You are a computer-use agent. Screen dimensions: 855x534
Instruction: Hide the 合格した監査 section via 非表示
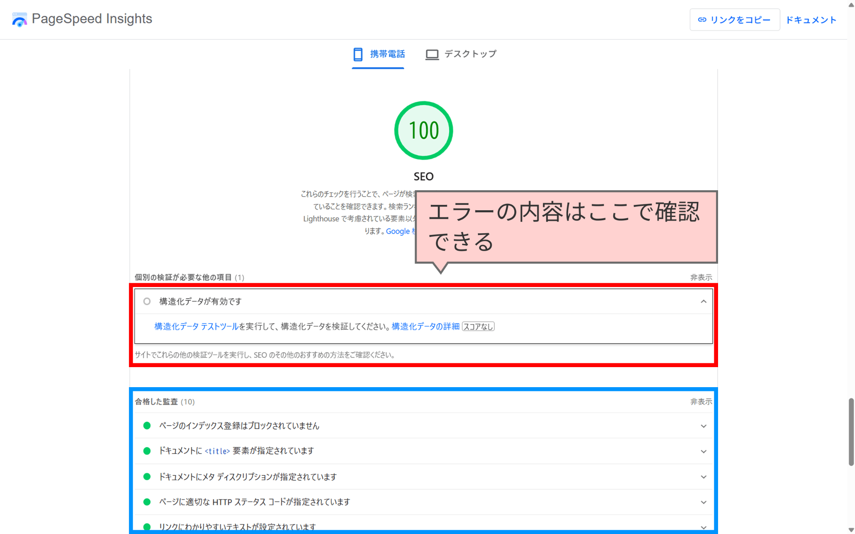tap(701, 402)
